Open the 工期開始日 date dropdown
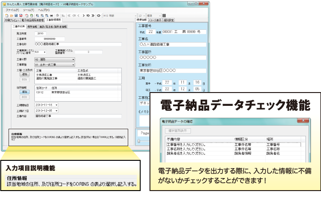The width and height of the screenshot is (321, 197). (57, 105)
